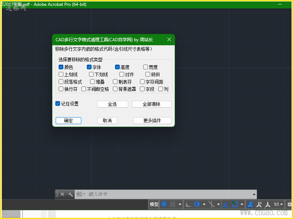Close the CAD format cleanup dialog
Screen dimensions: 293x219
coord(169,39)
